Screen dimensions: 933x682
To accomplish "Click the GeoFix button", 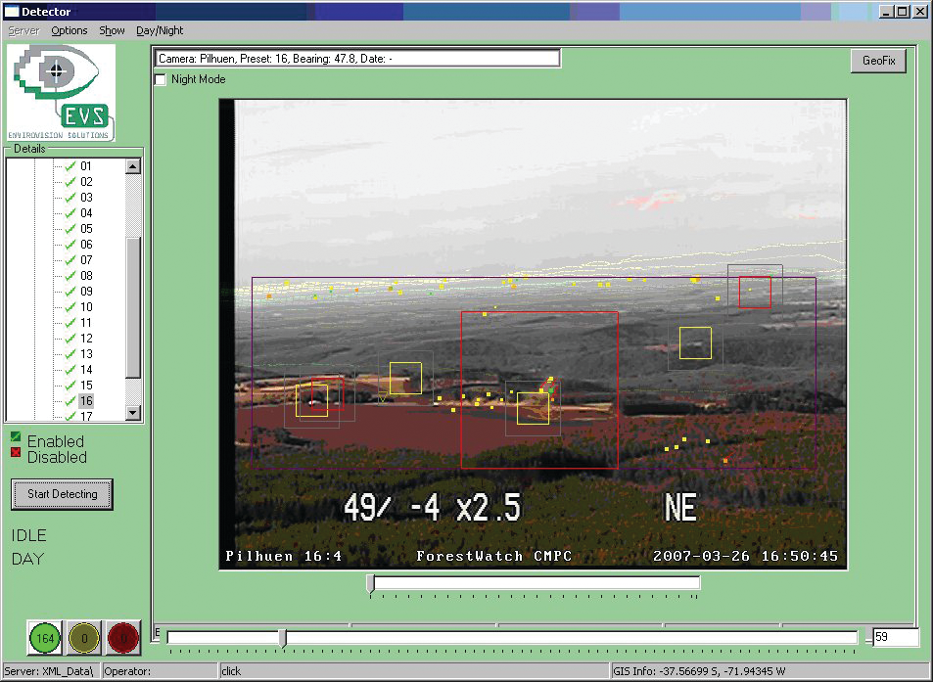I will click(878, 60).
